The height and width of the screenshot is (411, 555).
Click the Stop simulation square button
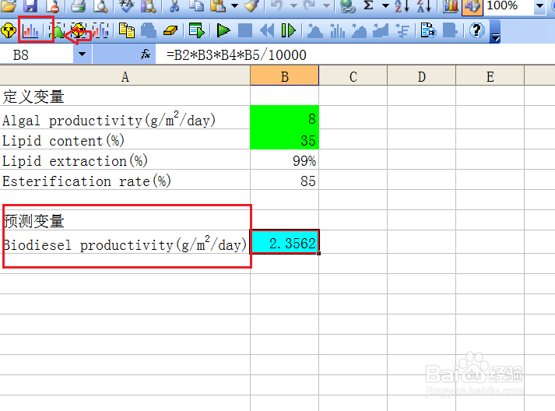[245, 31]
